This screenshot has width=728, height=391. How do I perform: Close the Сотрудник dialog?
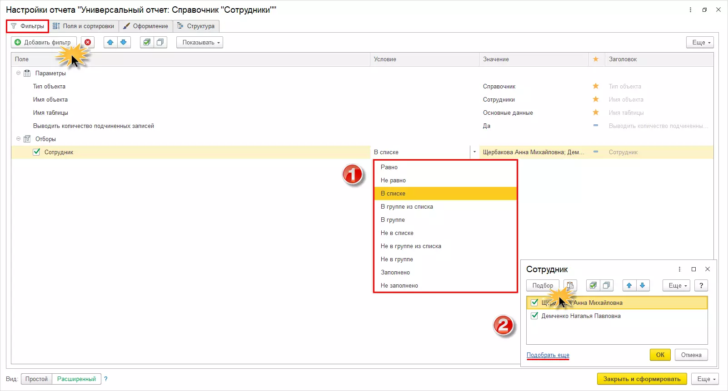point(708,269)
